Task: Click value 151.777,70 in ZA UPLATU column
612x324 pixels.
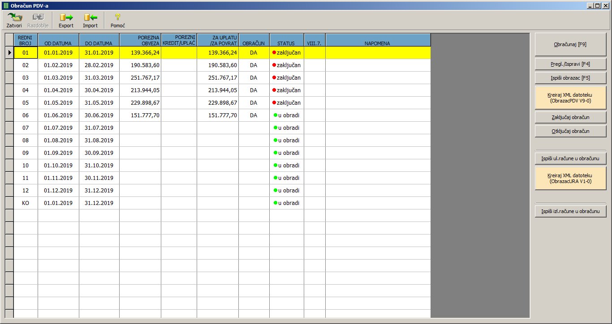Action: click(218, 115)
